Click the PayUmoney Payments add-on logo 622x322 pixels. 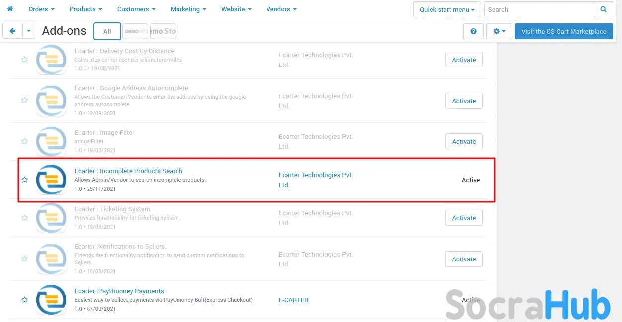[x=51, y=300]
